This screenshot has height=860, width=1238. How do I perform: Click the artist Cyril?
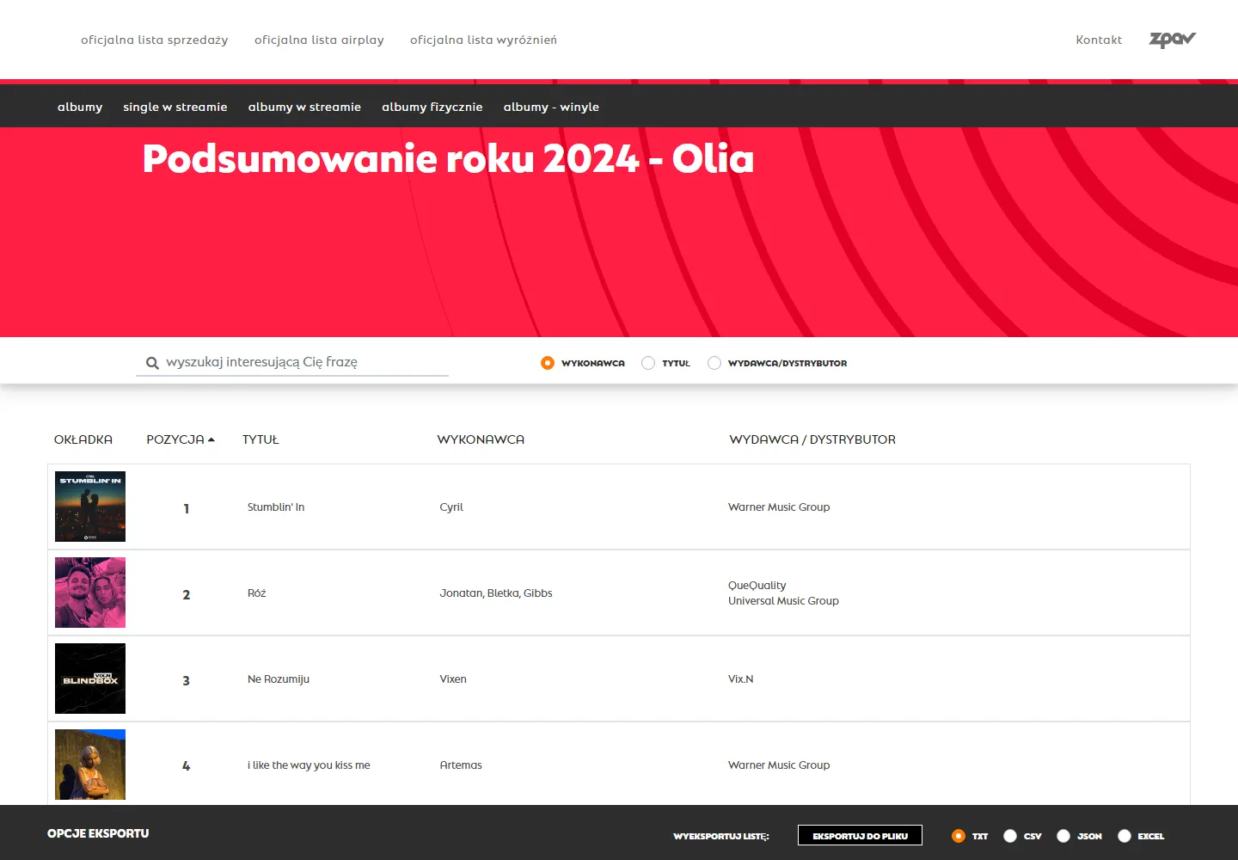(x=451, y=507)
